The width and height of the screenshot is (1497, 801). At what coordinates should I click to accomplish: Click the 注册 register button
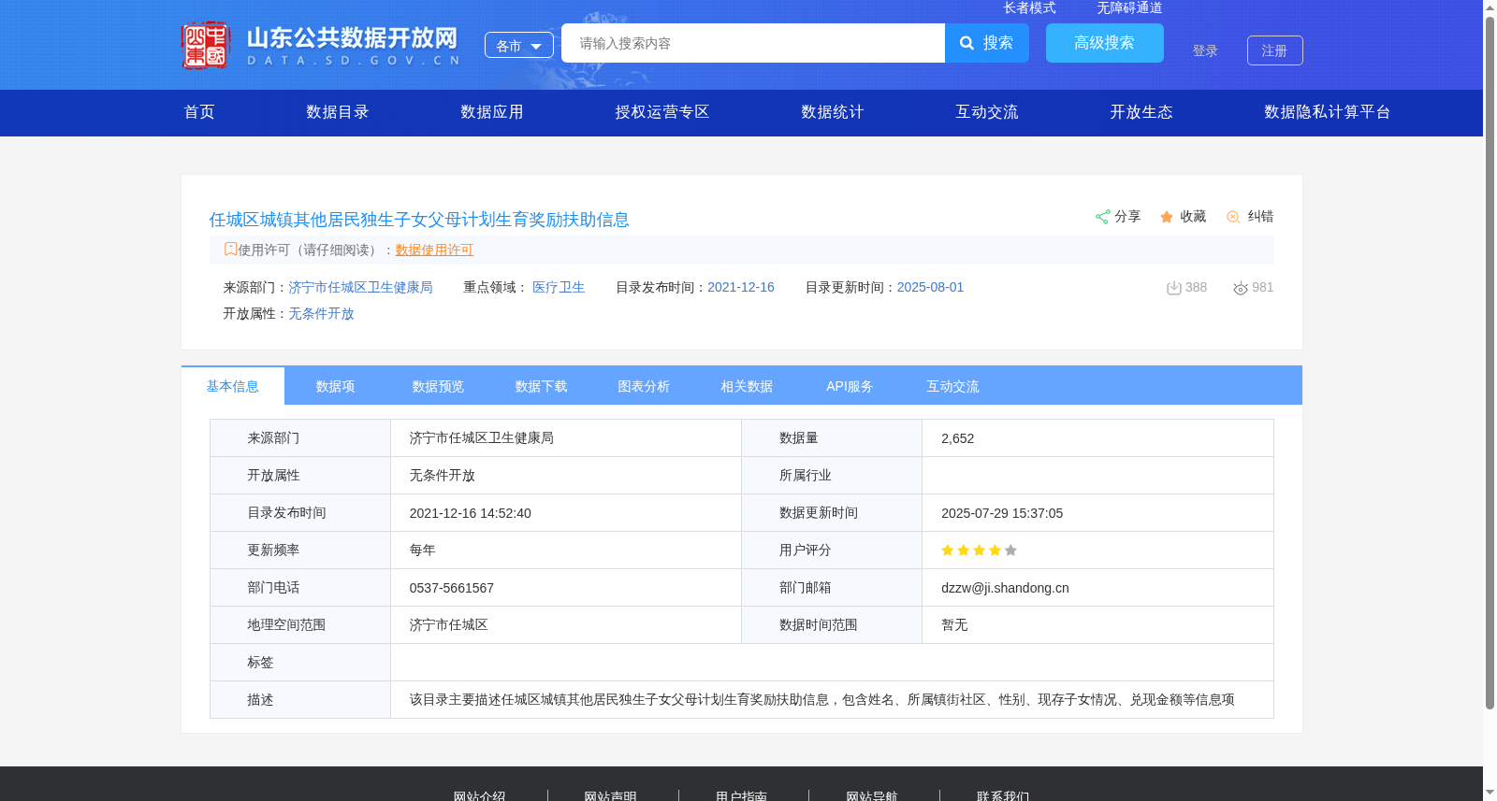(x=1275, y=50)
